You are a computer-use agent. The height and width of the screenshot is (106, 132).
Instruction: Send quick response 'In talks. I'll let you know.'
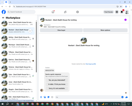[57, 84]
